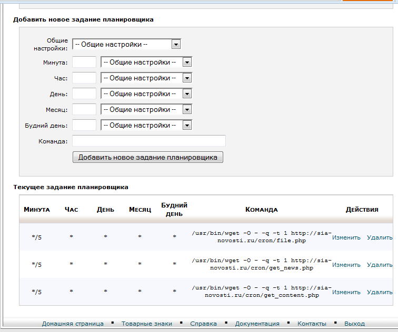Open the Минута common settings dropdown

pyautogui.click(x=146, y=63)
